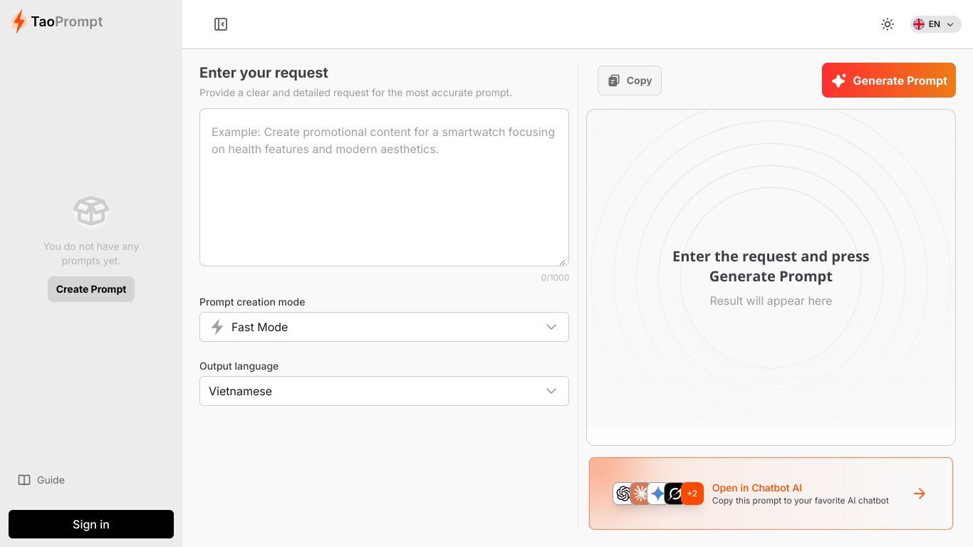This screenshot has height=547, width=973.
Task: Open the 'Open in Chatbot AI' link
Action: click(757, 488)
